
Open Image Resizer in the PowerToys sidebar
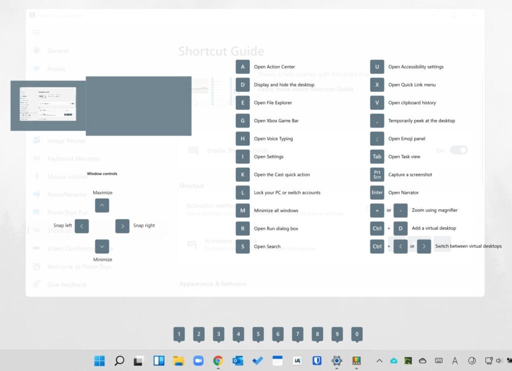66,141
